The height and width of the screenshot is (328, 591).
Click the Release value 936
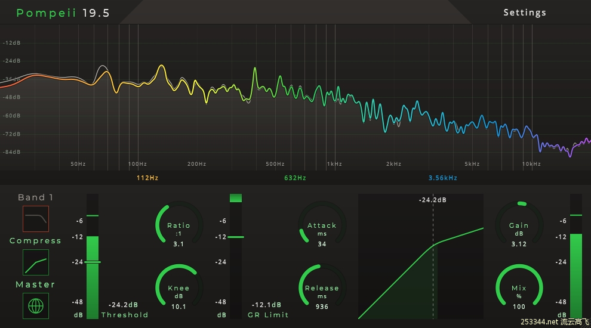(322, 307)
